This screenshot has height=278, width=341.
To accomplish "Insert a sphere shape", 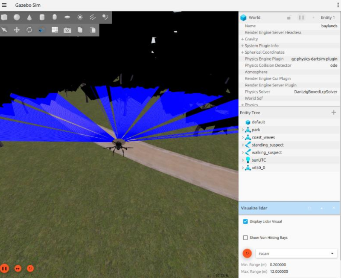I will (x=17, y=17).
